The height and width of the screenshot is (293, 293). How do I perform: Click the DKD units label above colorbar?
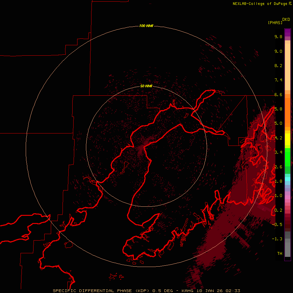(x=286, y=20)
